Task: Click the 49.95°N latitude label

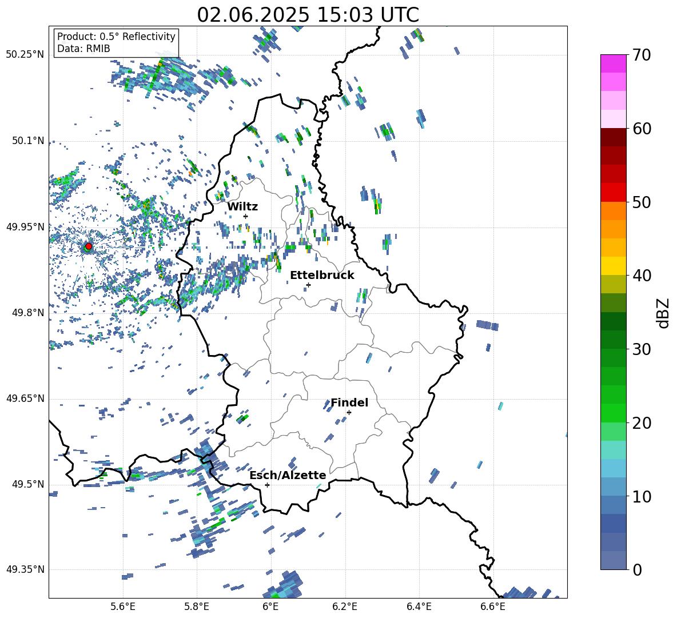Action: [x=25, y=227]
